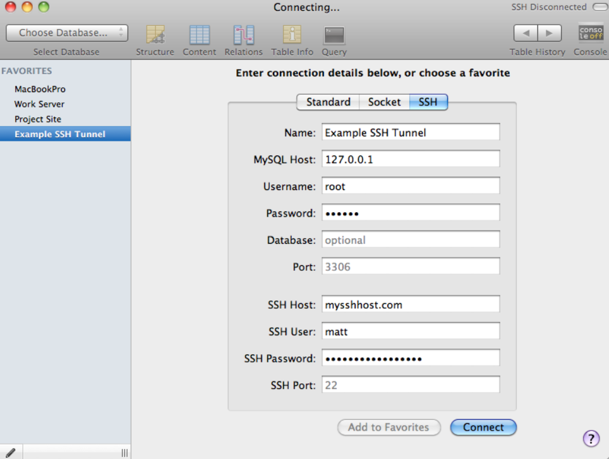Open the Content view
Image resolution: width=609 pixels, height=459 pixels.
(x=199, y=40)
